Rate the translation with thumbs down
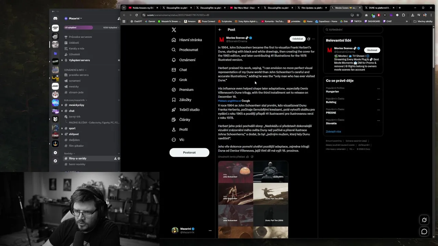This screenshot has height=246, width=438. (252, 157)
